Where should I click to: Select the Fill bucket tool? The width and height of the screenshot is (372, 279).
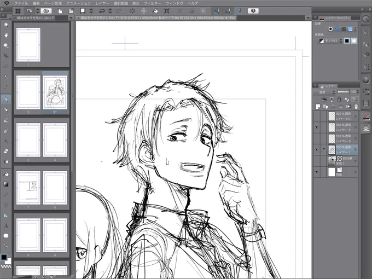pos(6,174)
